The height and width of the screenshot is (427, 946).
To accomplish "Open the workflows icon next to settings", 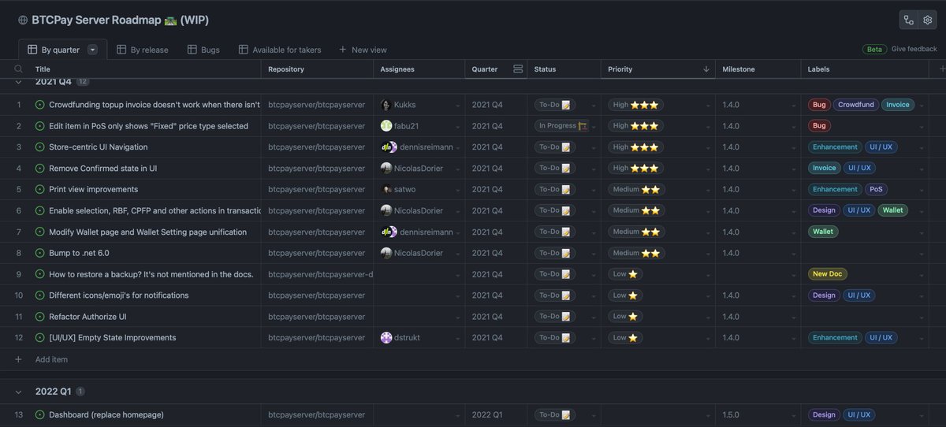I will tap(909, 20).
